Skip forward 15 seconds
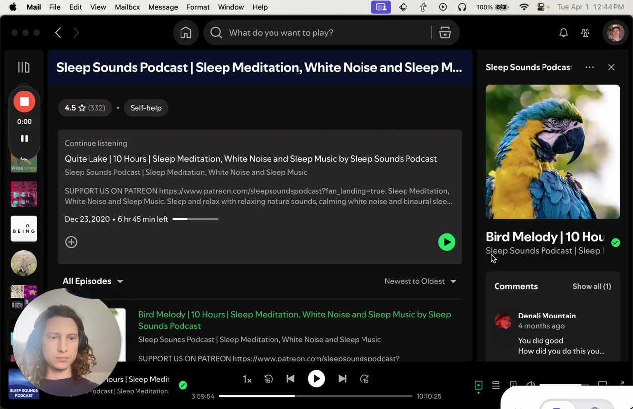633x409 pixels. (364, 379)
